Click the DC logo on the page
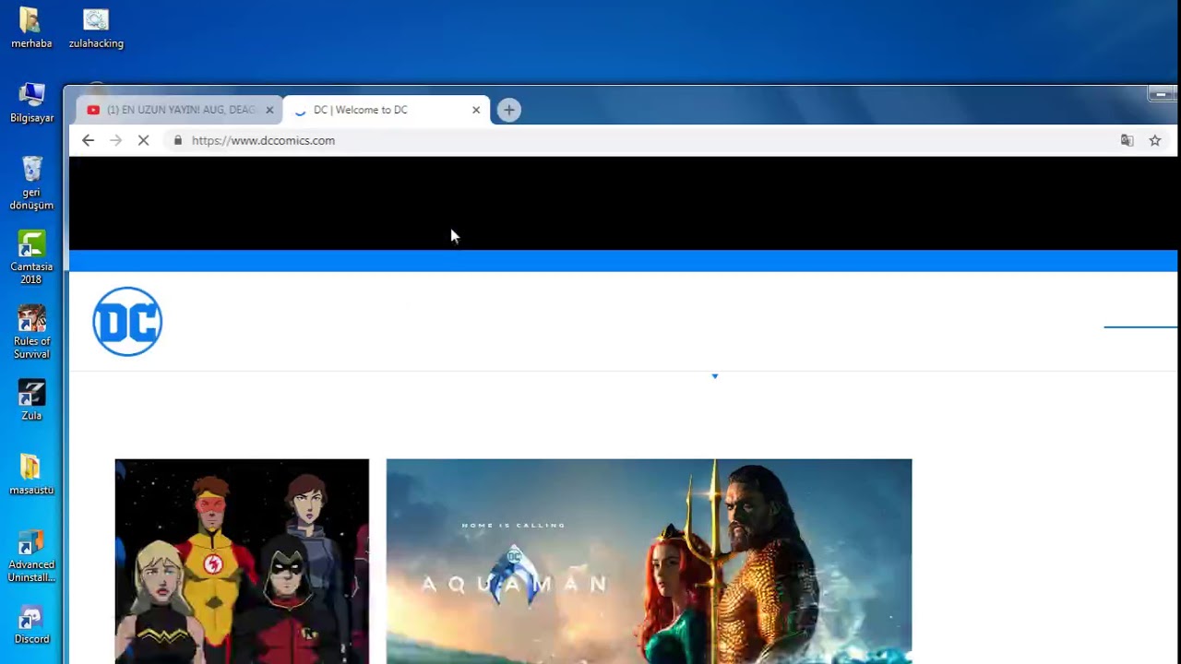The width and height of the screenshot is (1181, 664). click(127, 321)
